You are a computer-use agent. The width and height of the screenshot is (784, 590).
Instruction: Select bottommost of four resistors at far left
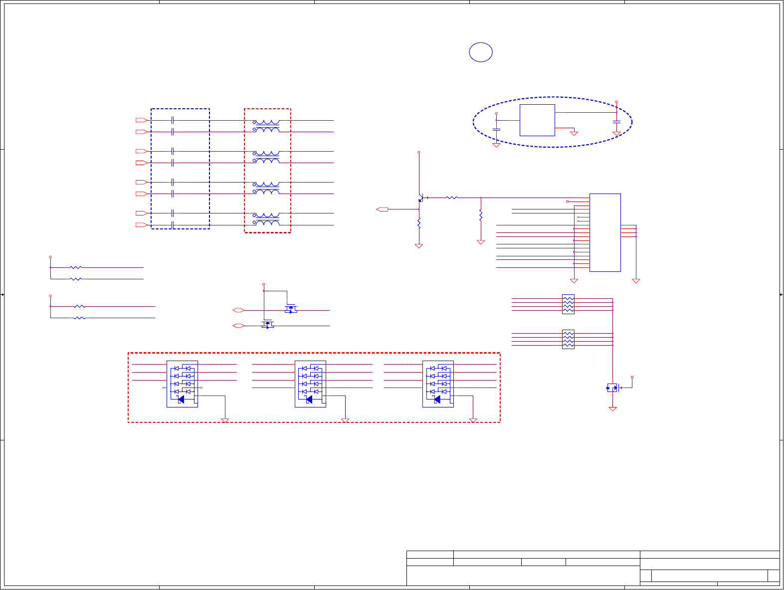[80, 318]
